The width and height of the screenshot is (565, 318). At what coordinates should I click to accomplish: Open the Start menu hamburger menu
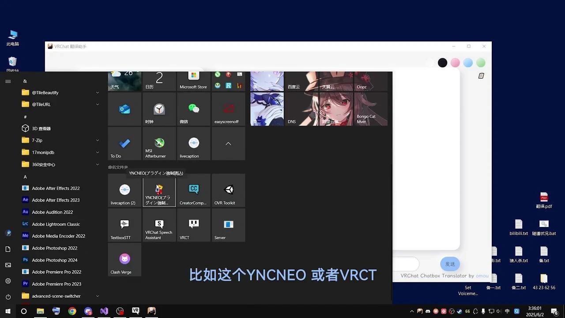(8, 81)
